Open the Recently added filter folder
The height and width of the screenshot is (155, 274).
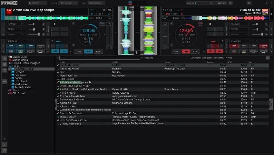click(x=23, y=87)
